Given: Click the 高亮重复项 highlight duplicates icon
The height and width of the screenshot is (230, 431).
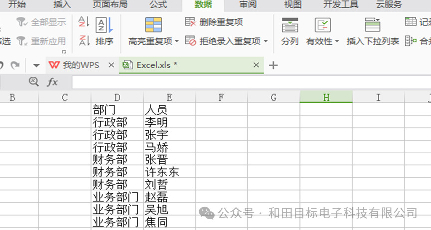Looking at the screenshot, I should click(x=153, y=25).
